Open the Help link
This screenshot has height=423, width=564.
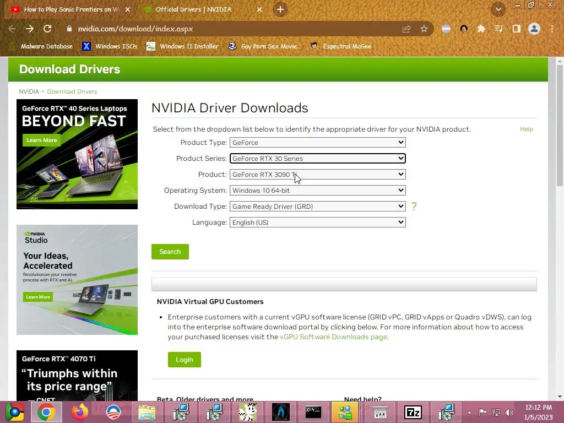pos(527,129)
